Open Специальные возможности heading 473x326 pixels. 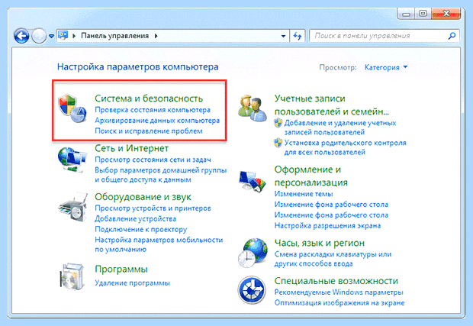(x=336, y=281)
